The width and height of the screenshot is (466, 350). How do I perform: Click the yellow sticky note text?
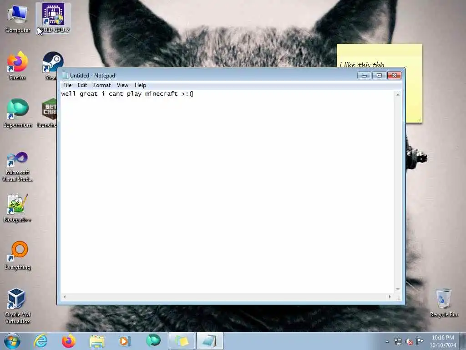pos(362,65)
